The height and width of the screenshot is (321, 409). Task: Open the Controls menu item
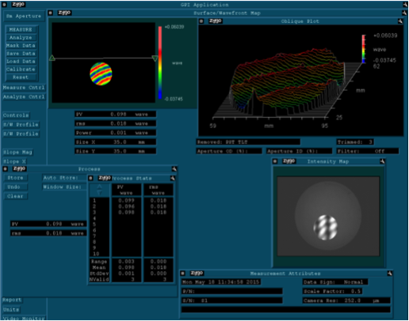[x=16, y=115]
